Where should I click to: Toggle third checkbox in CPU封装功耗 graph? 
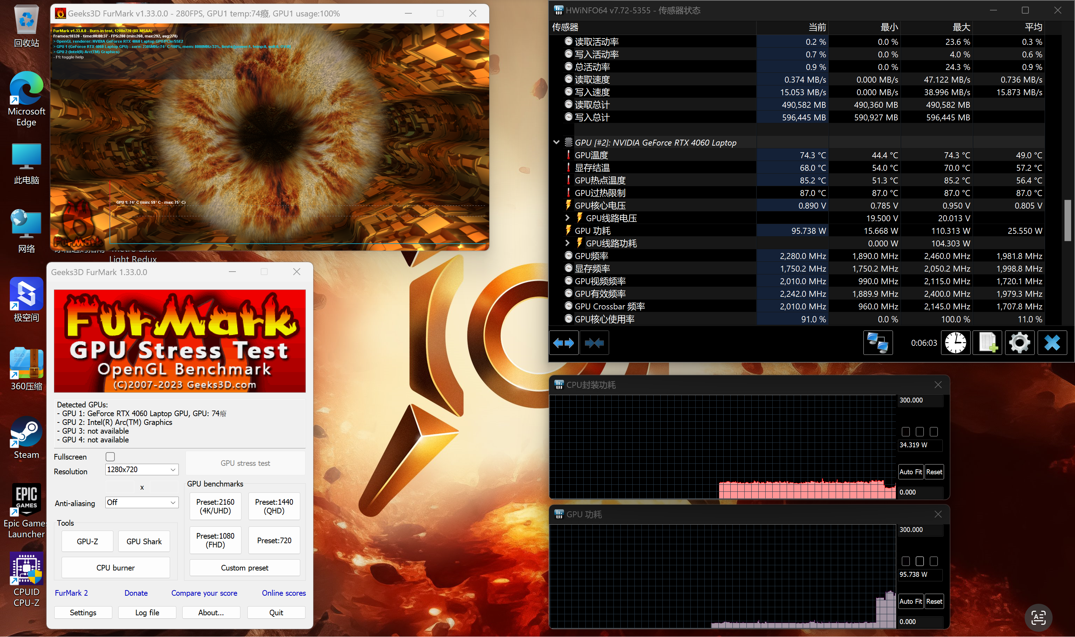pos(933,432)
